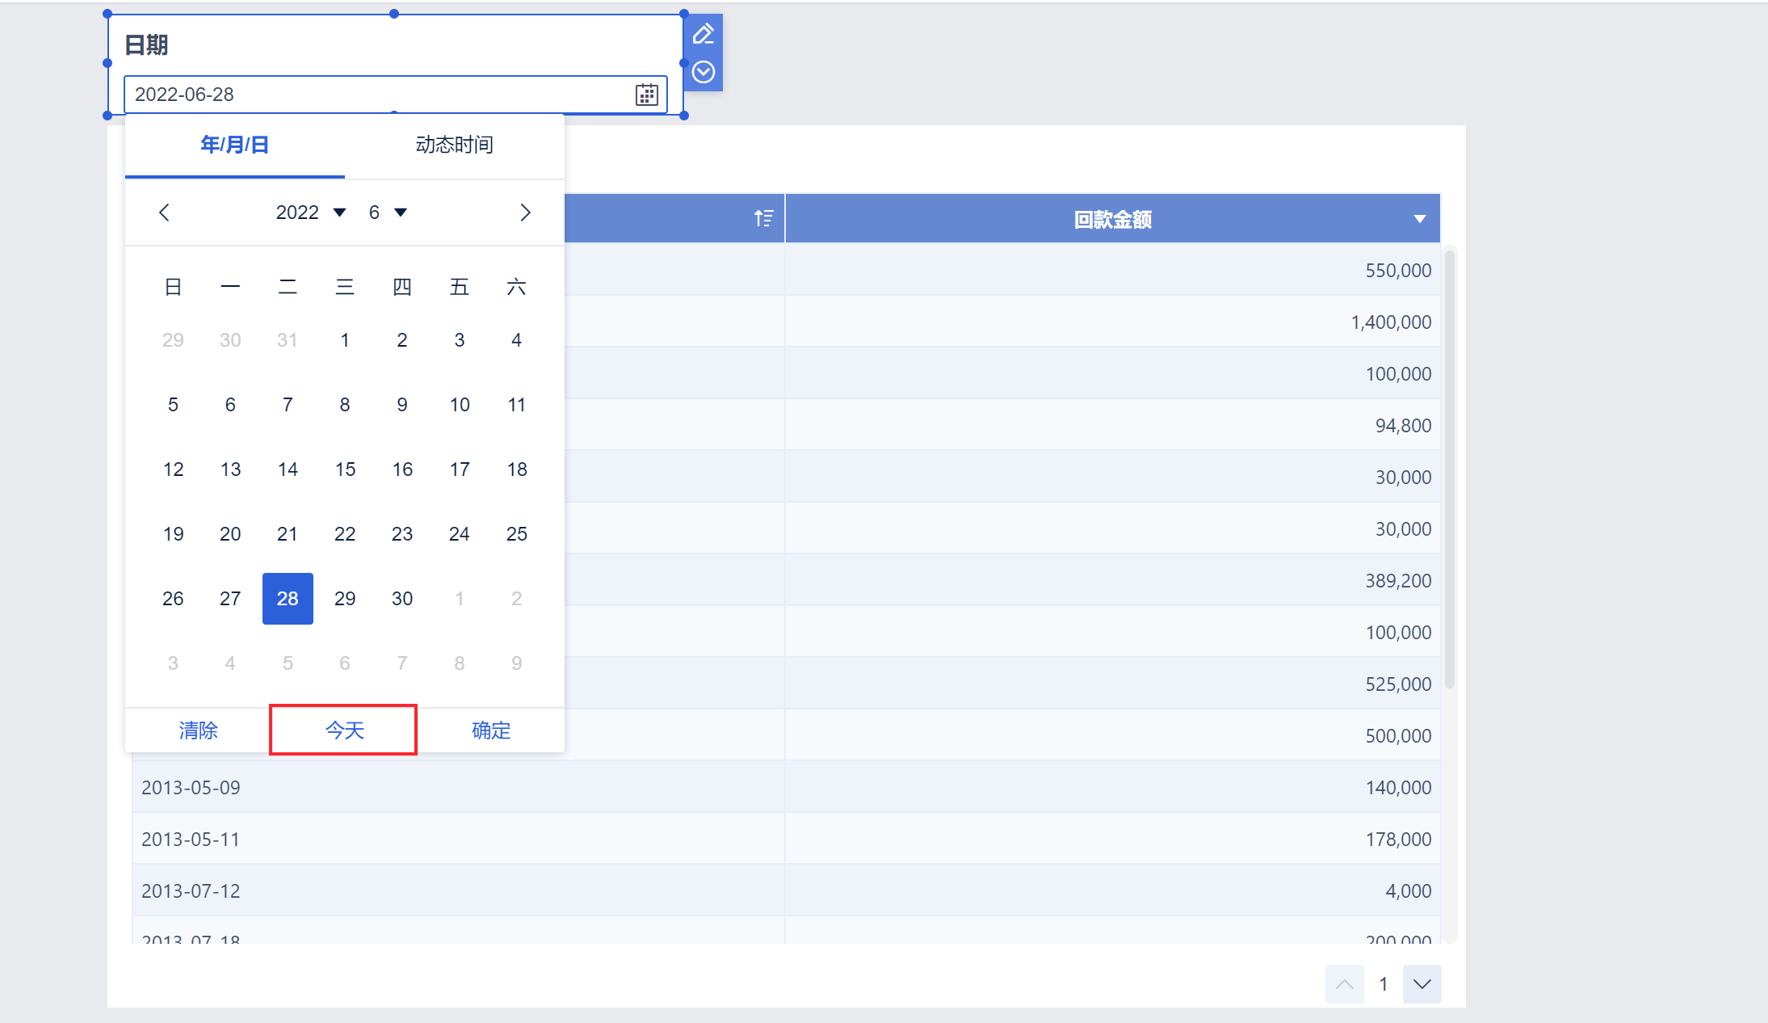This screenshot has height=1023, width=1768.
Task: Pick the highlighted date 28
Action: click(x=288, y=599)
